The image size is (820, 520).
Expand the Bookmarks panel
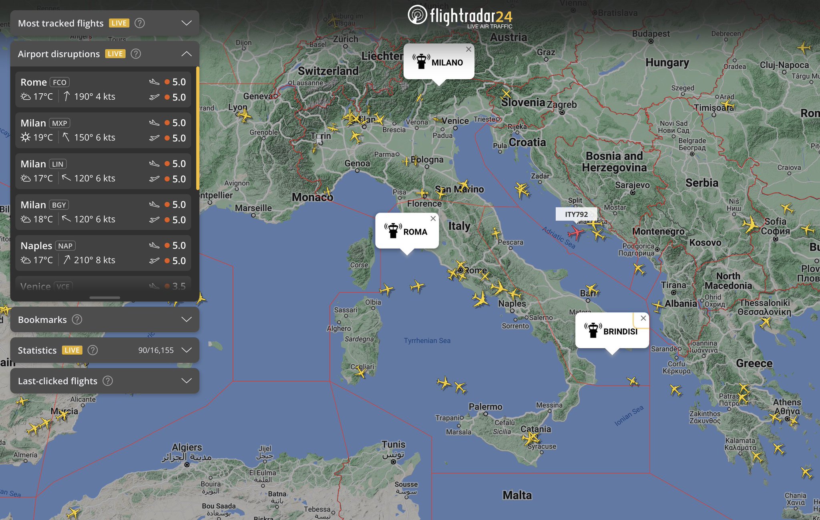(186, 319)
